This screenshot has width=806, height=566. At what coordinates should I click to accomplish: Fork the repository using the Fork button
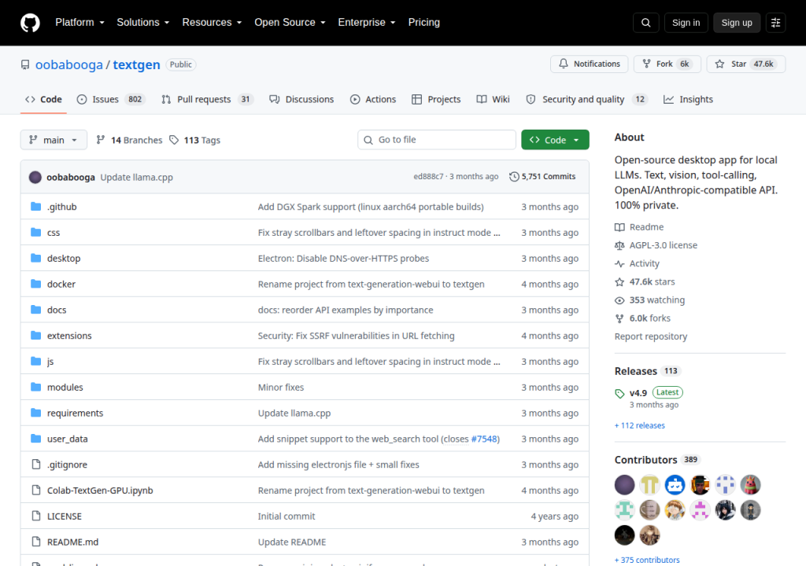tap(667, 64)
